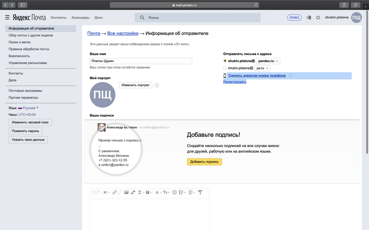
Task: Open the emoji smiley picker
Action: point(174,193)
